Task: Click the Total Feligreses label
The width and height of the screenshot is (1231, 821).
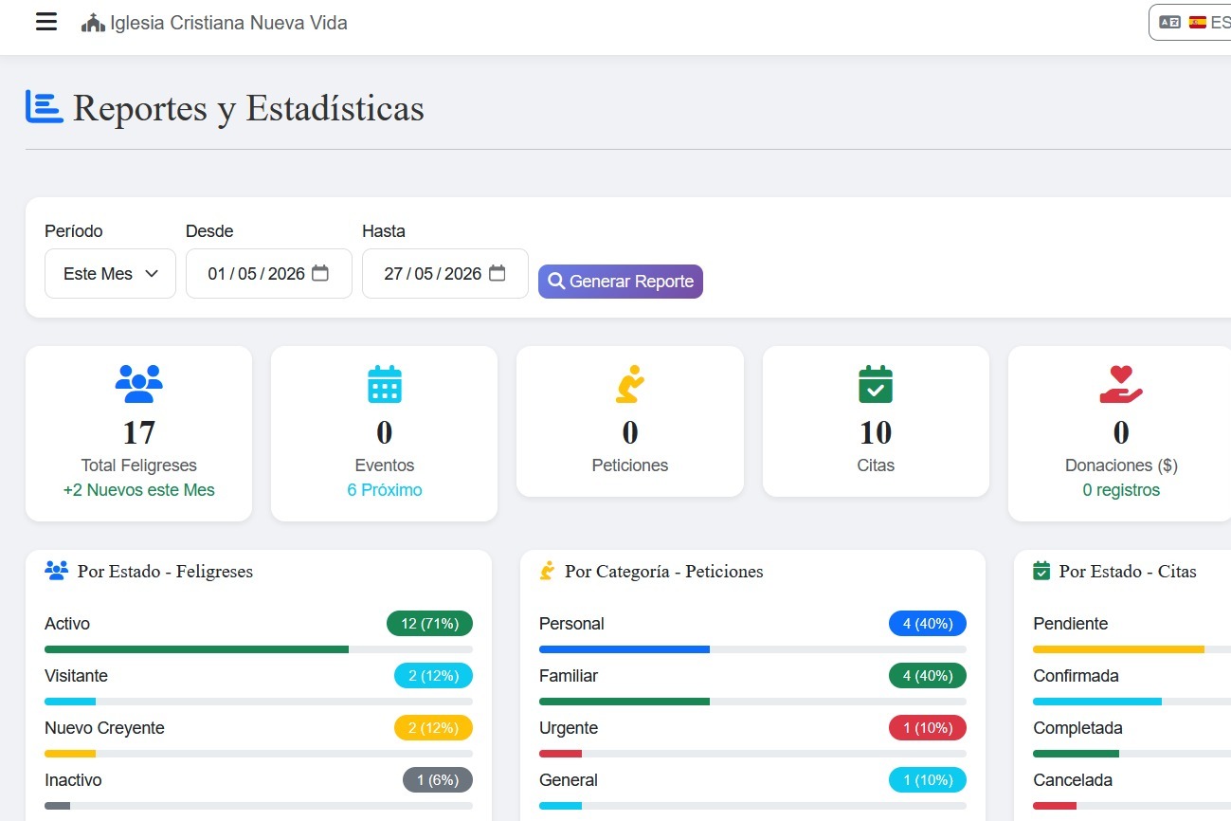Action: tap(139, 465)
